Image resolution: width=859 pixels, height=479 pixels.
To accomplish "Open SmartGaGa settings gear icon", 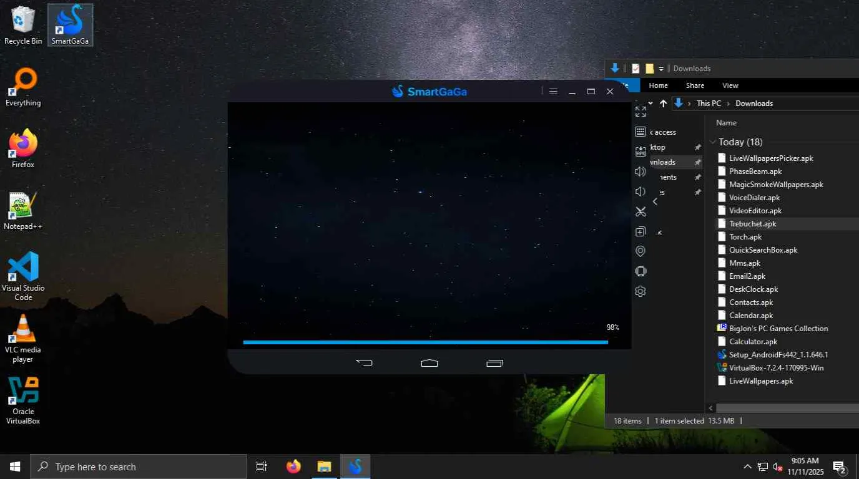I will [641, 291].
